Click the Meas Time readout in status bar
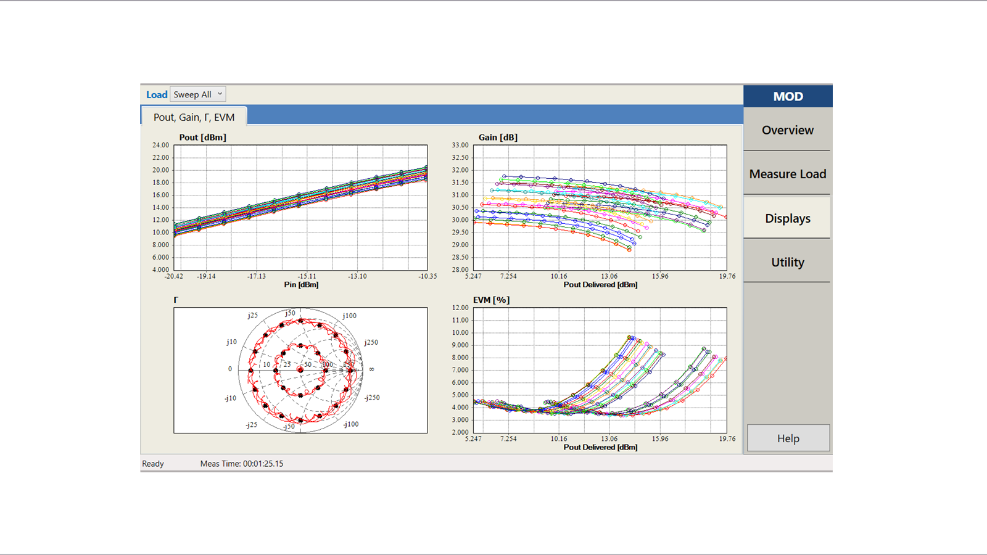Image resolution: width=987 pixels, height=555 pixels. (x=241, y=463)
